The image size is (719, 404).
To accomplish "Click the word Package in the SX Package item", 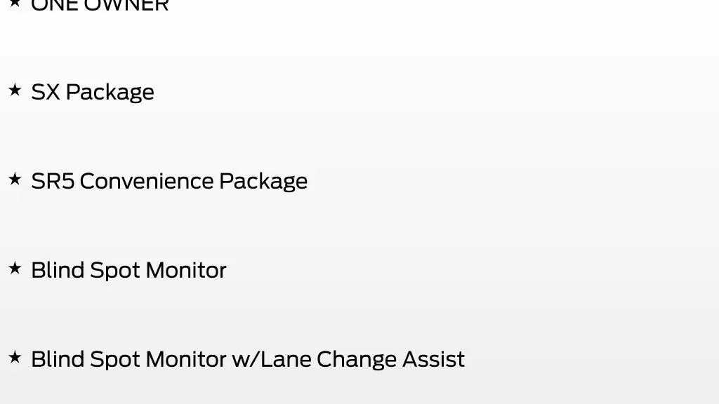I will [110, 93].
